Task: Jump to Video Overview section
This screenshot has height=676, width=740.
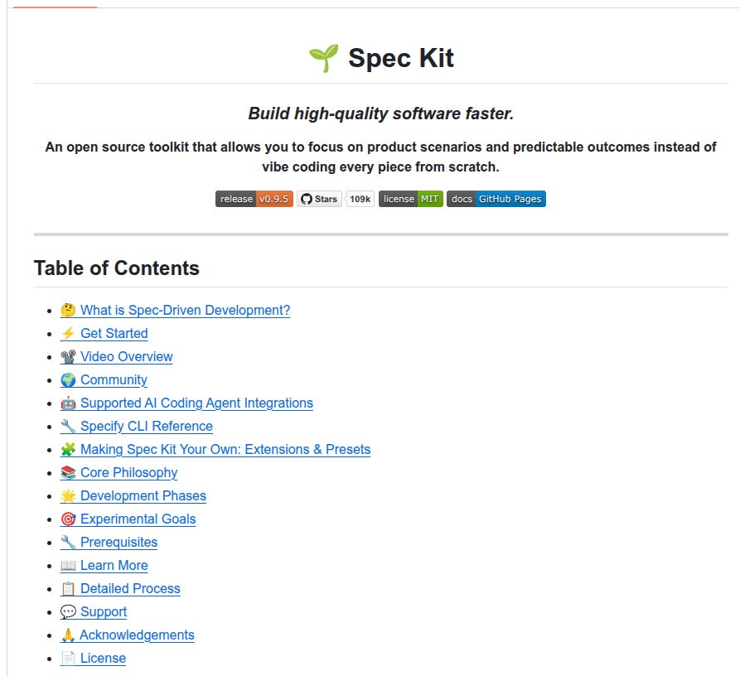Action: (127, 356)
